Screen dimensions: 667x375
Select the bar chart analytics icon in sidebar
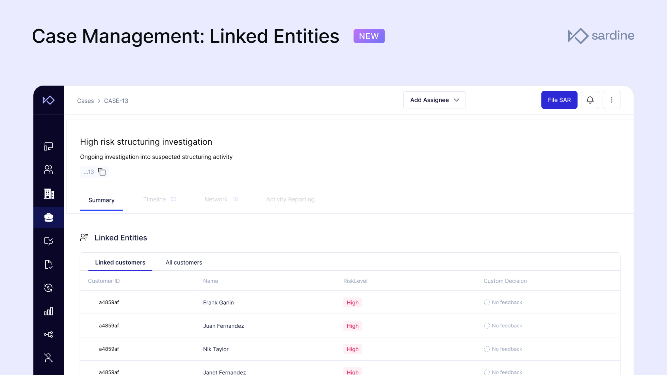[x=49, y=311]
